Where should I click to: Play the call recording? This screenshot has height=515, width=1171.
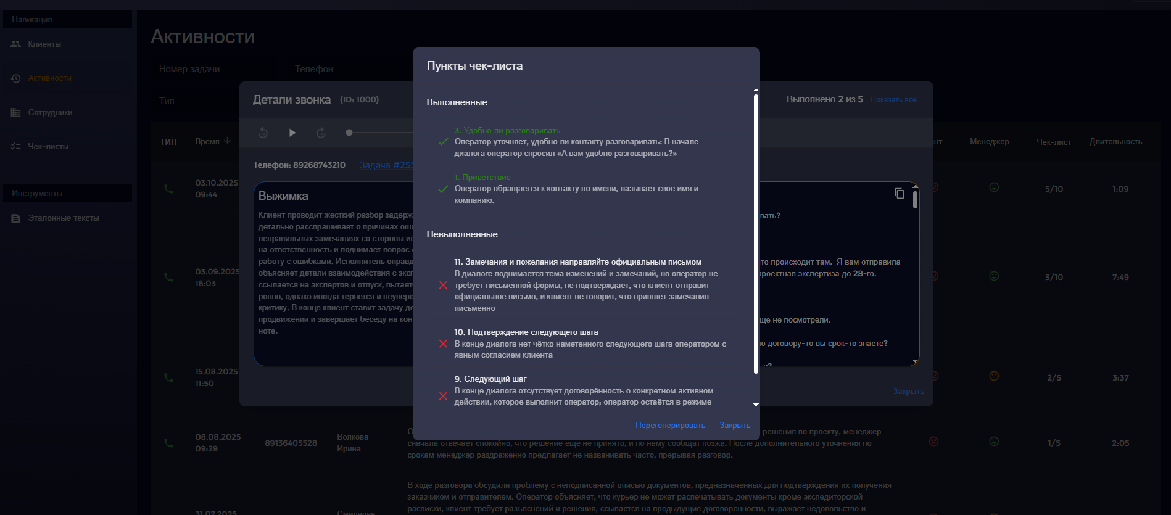tap(292, 133)
